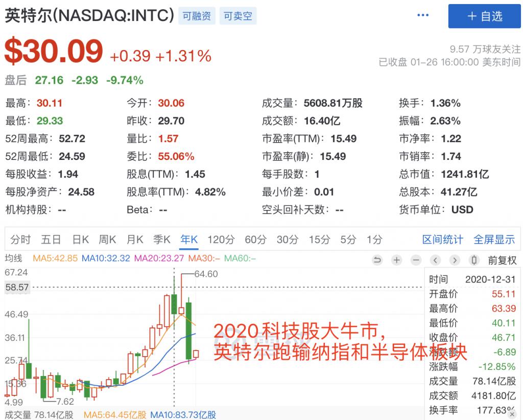Click the after-hours change -9.74%

[125, 80]
